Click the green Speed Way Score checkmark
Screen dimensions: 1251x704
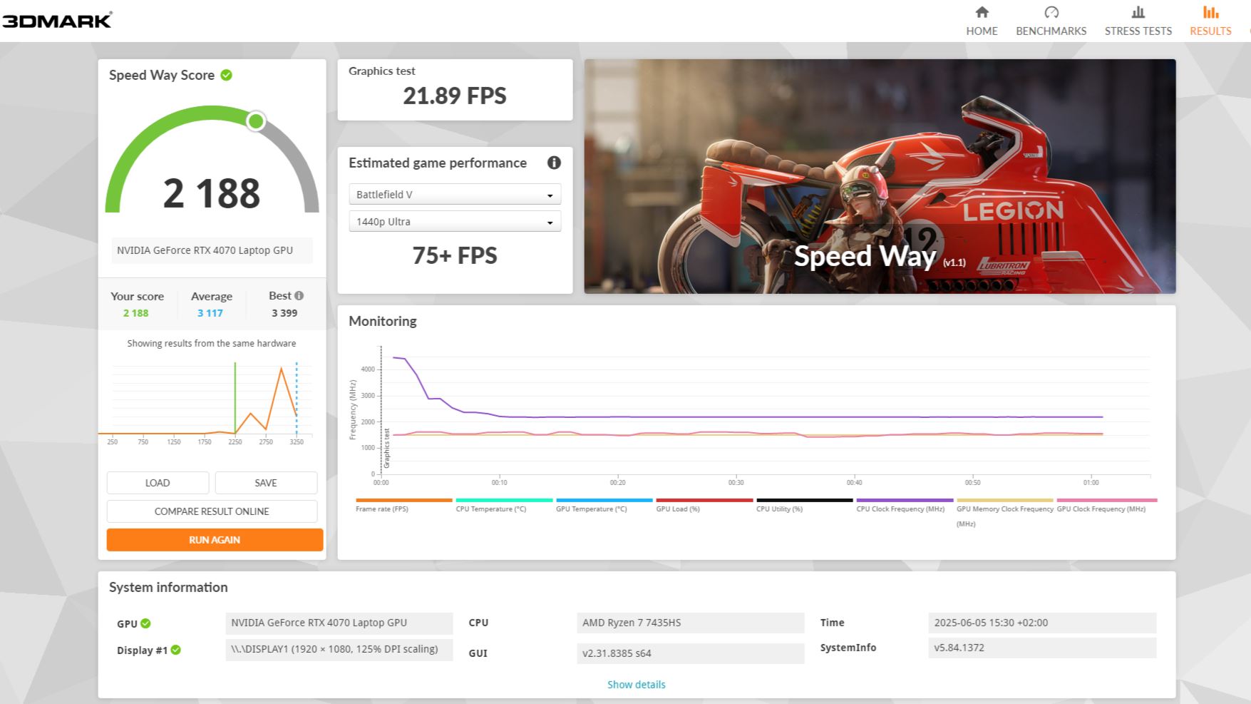tap(226, 75)
